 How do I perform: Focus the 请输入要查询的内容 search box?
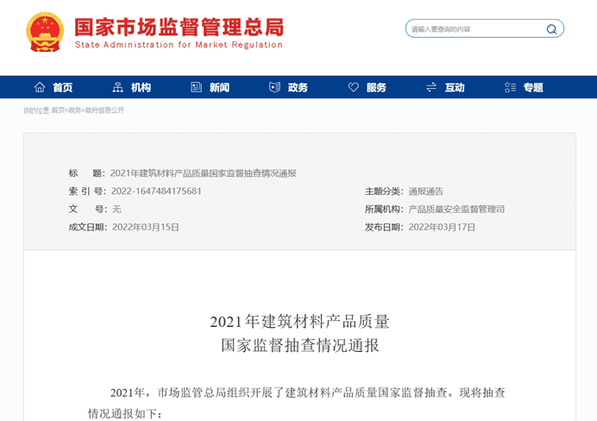[x=474, y=29]
